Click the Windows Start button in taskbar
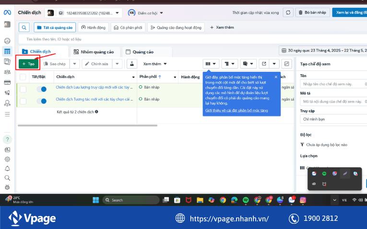The image size is (367, 229). point(95,200)
